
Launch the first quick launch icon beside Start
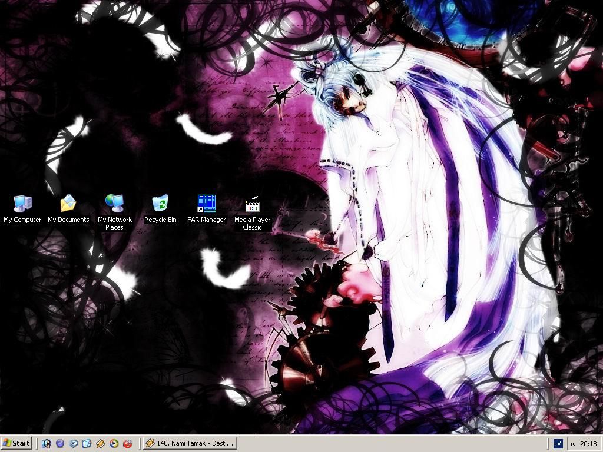[47, 444]
